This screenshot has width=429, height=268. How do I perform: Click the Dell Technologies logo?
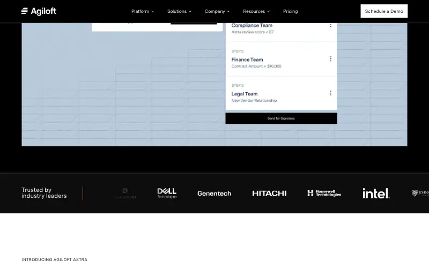[x=167, y=193]
